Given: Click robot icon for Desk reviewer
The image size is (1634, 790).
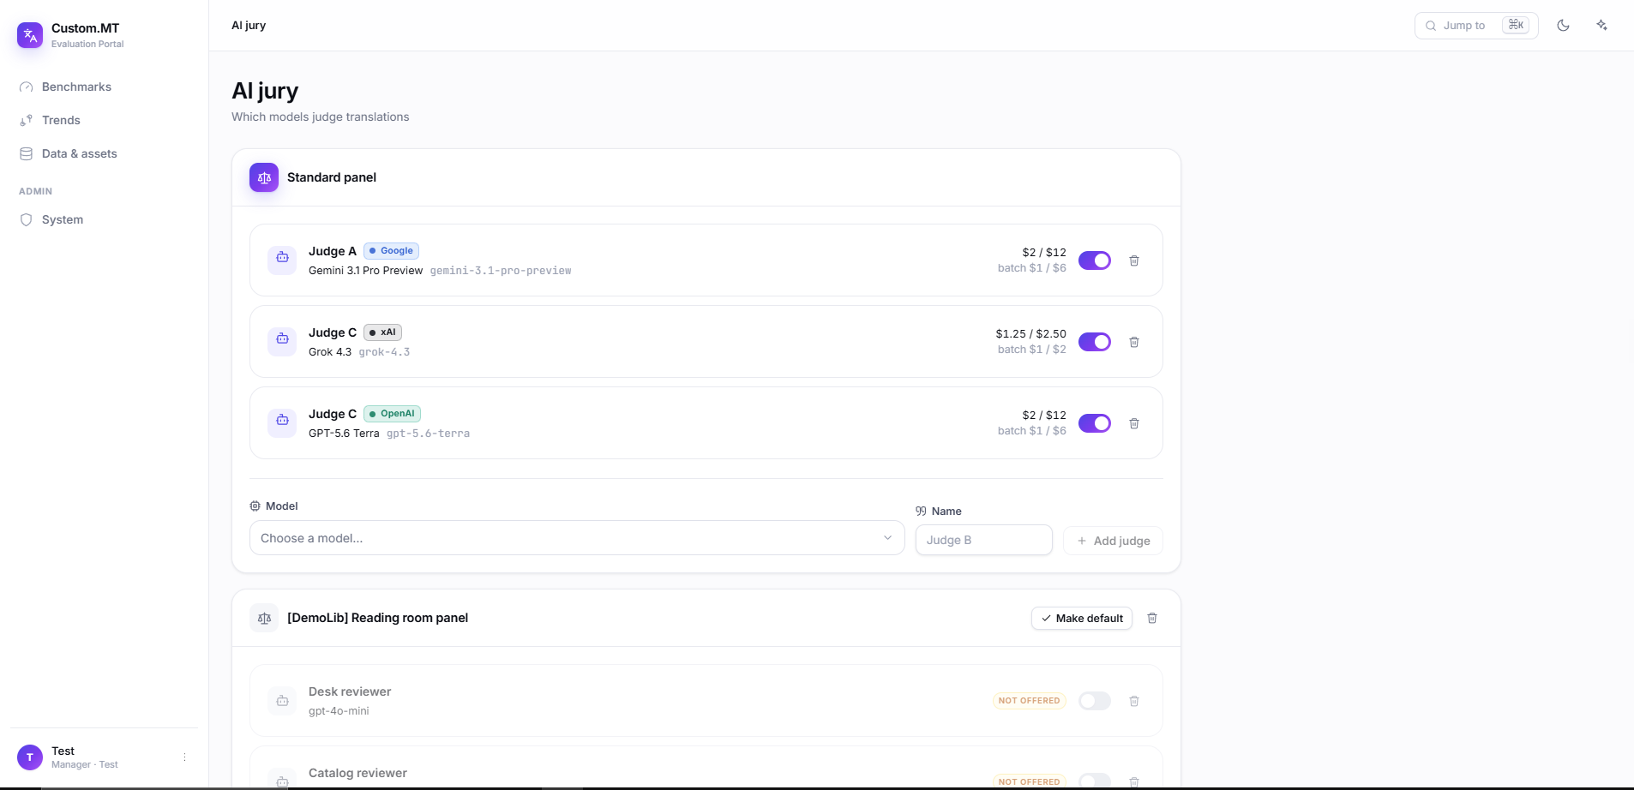Looking at the screenshot, I should tap(282, 701).
